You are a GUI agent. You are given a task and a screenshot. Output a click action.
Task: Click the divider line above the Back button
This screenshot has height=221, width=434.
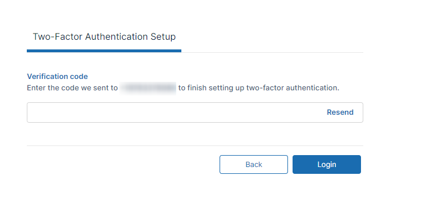(195, 145)
